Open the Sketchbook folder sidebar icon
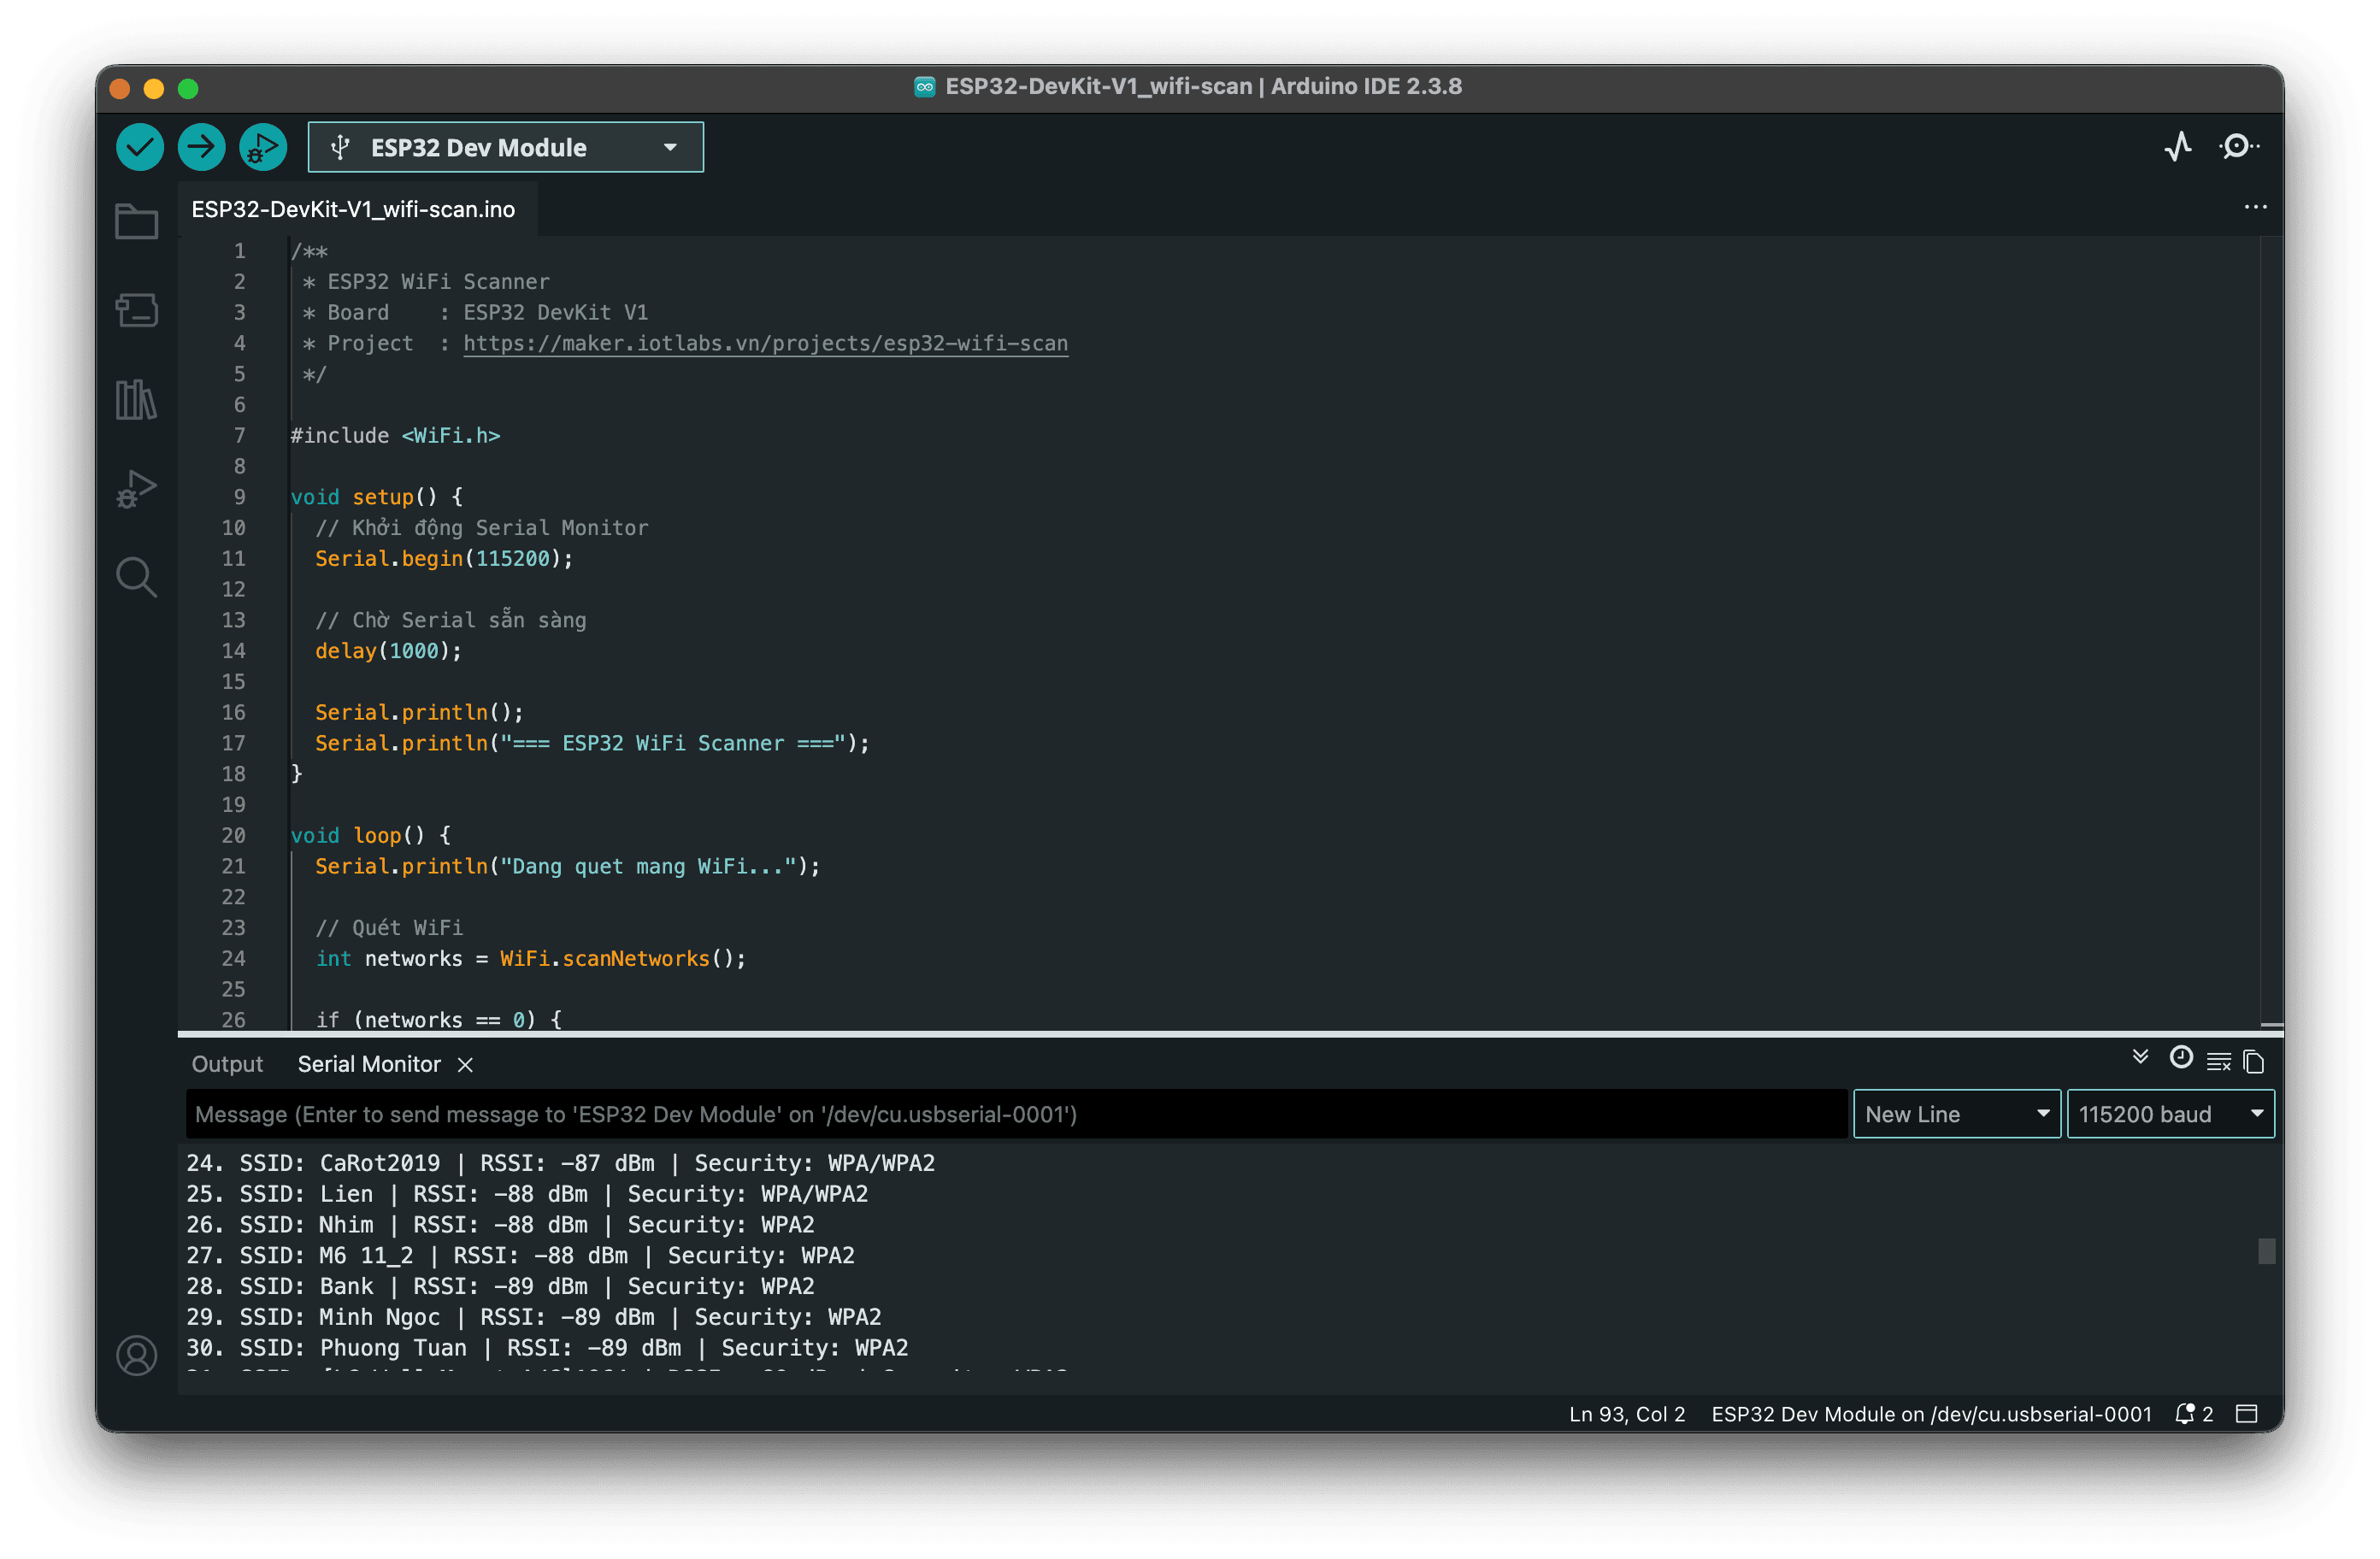The image size is (2380, 1559). click(x=136, y=221)
